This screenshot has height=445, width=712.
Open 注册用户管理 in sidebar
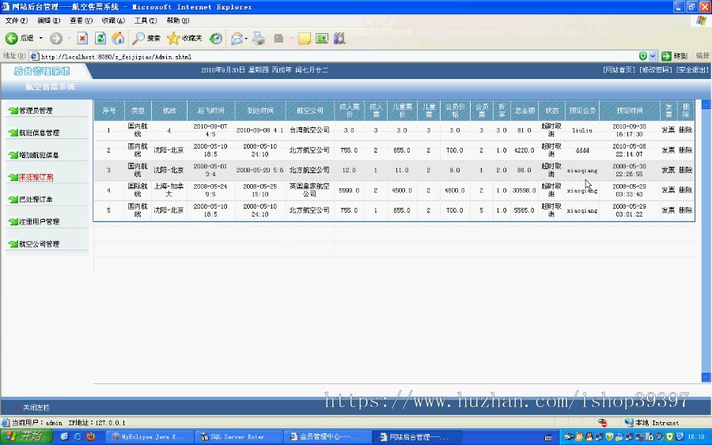[x=39, y=222]
